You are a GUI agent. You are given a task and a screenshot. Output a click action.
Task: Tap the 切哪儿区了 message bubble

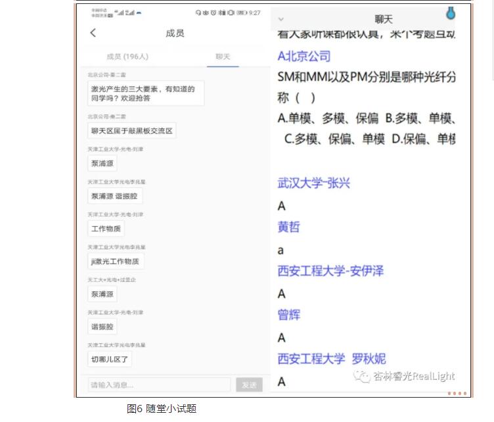coord(110,359)
